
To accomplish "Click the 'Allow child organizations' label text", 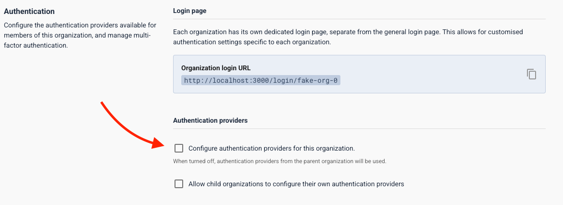I will click(x=296, y=184).
